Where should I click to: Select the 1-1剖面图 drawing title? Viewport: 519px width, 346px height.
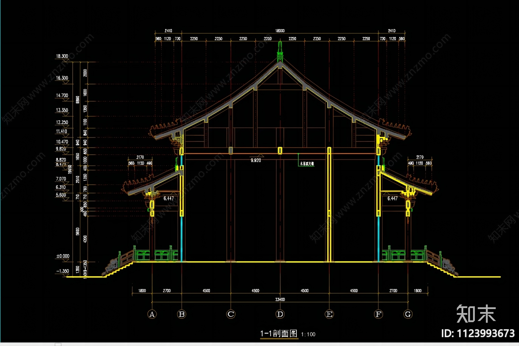pyautogui.click(x=279, y=333)
